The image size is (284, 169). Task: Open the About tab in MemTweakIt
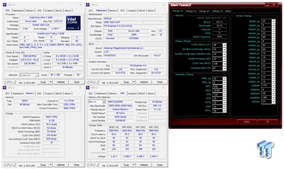click(x=228, y=11)
